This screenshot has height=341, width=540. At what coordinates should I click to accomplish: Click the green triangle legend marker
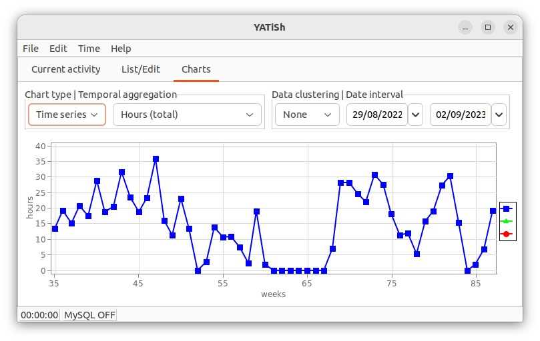coord(506,221)
